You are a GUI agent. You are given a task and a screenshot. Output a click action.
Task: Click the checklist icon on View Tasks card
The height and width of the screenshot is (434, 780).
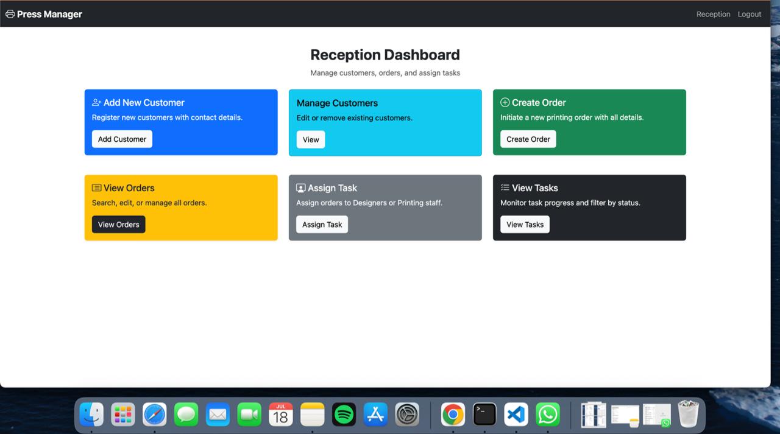[505, 188]
